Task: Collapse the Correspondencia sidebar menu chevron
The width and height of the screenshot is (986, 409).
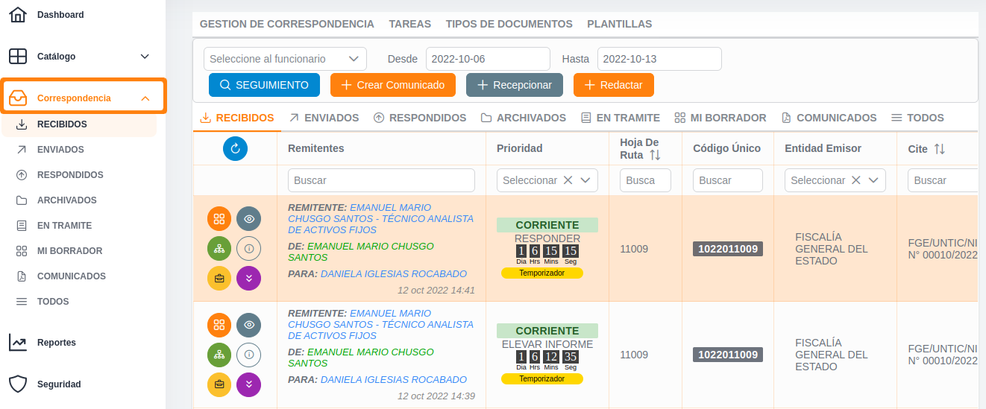Action: 145,98
